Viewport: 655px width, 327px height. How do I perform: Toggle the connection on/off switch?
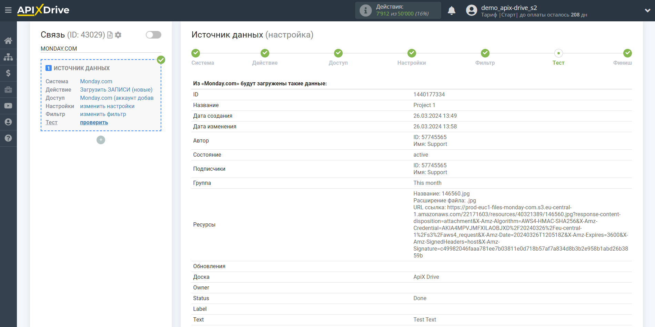153,35
